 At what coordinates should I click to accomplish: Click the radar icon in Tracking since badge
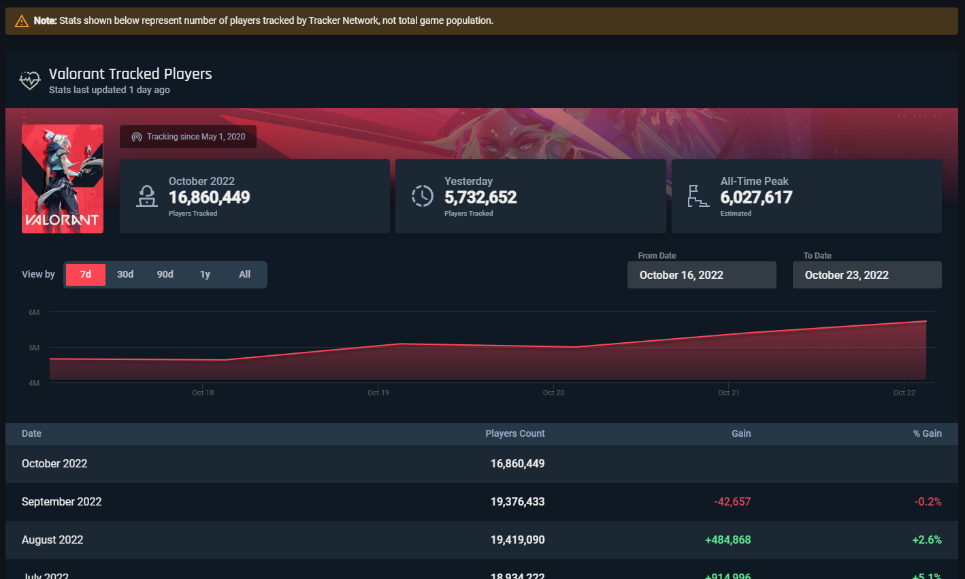click(x=137, y=137)
